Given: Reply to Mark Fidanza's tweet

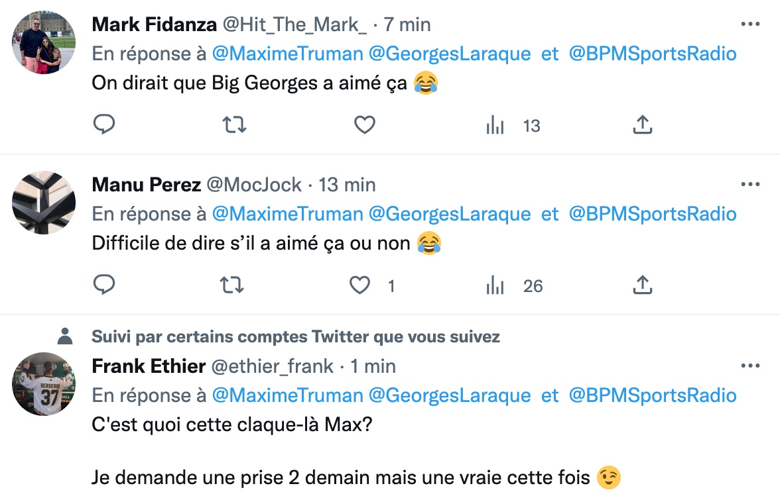Looking at the screenshot, I should 104,124.
